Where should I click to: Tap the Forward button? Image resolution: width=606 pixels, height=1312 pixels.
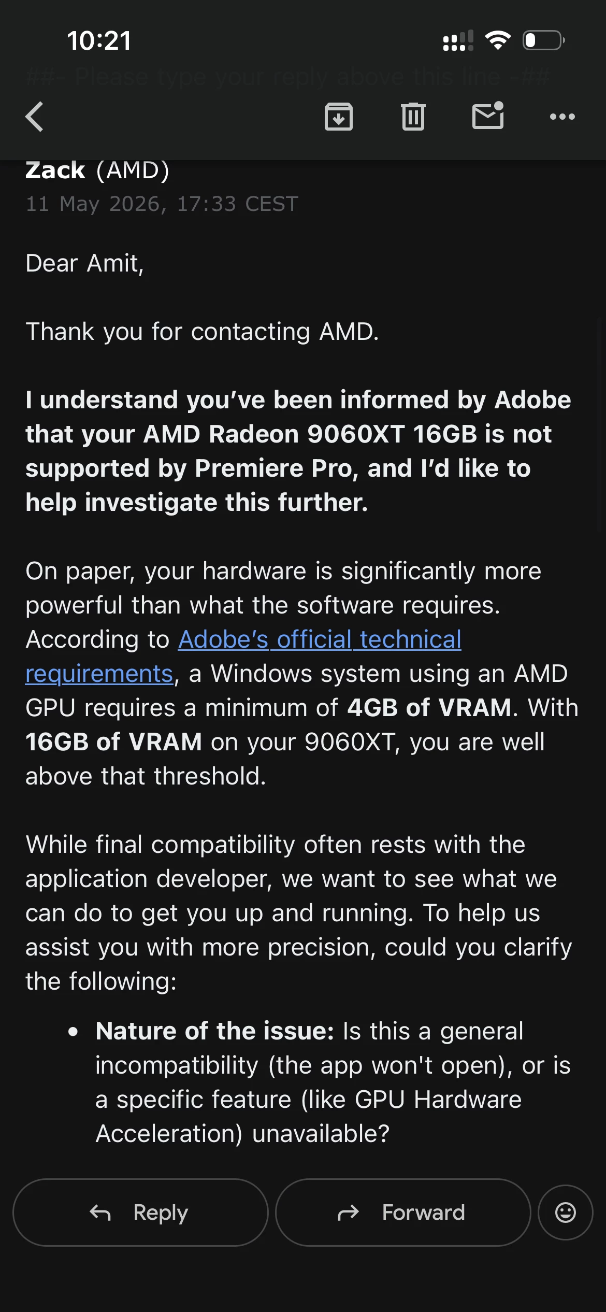tap(403, 1213)
